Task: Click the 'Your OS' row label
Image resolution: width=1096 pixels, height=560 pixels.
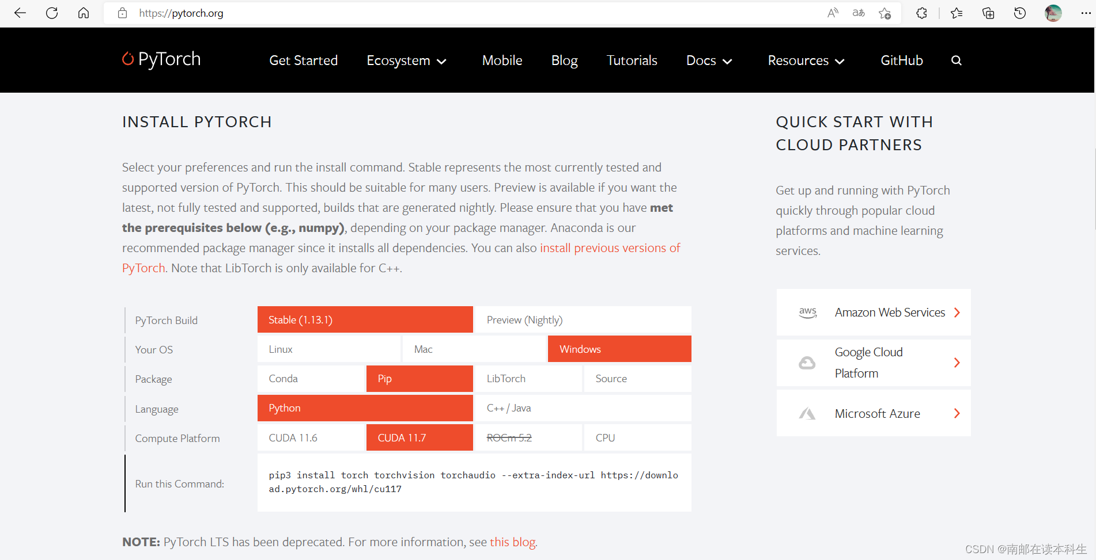Action: (x=154, y=350)
